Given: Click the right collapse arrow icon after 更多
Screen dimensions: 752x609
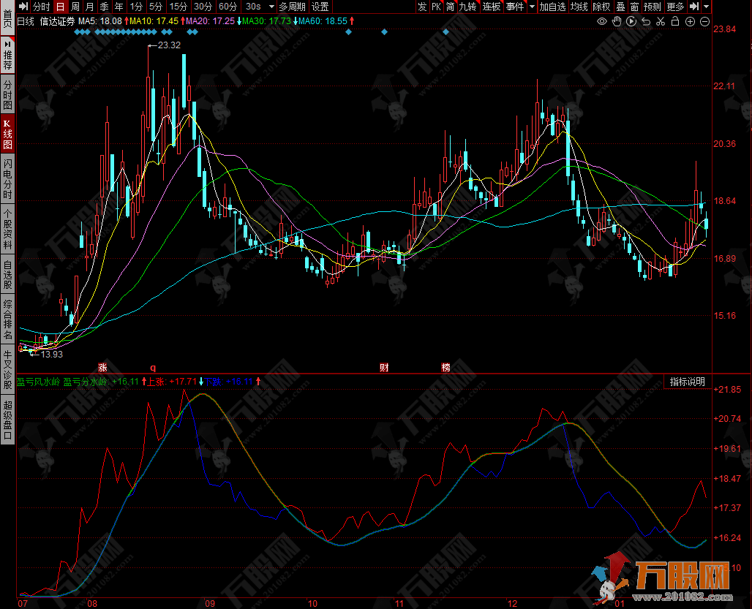Looking at the screenshot, I should pos(694,7).
